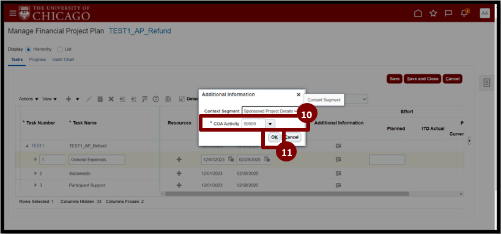Click the Task Number column header
501x234 pixels.
pyautogui.click(x=40, y=123)
